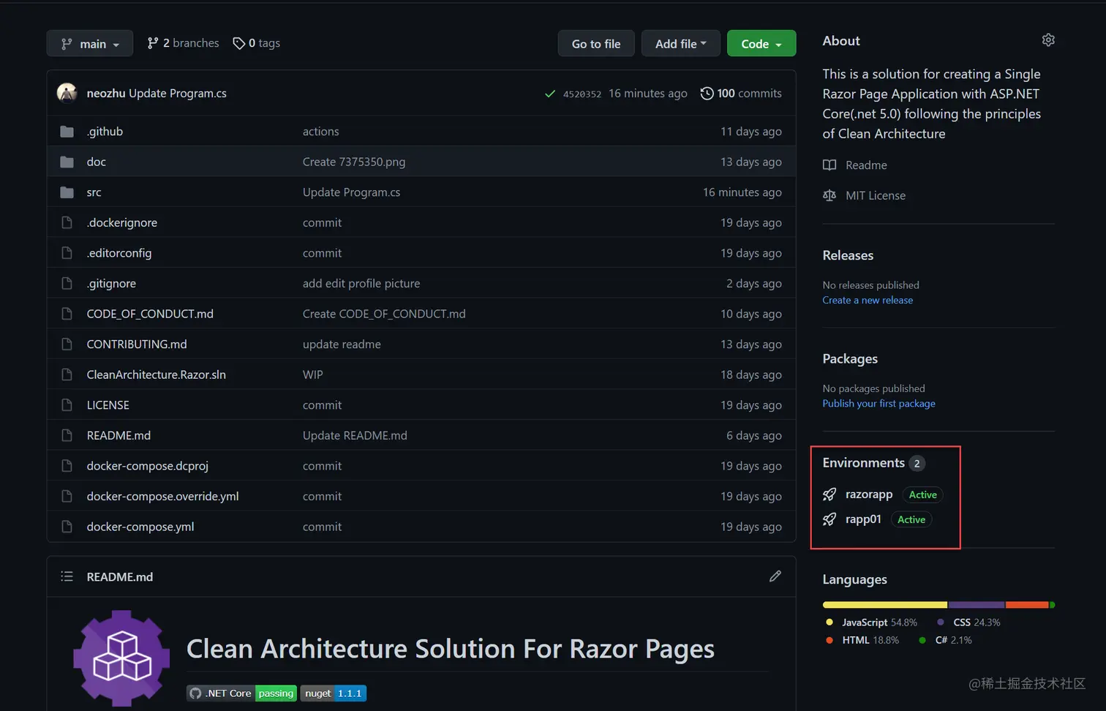Click the README.md file row icon
Image resolution: width=1106 pixels, height=711 pixels.
[x=67, y=435]
